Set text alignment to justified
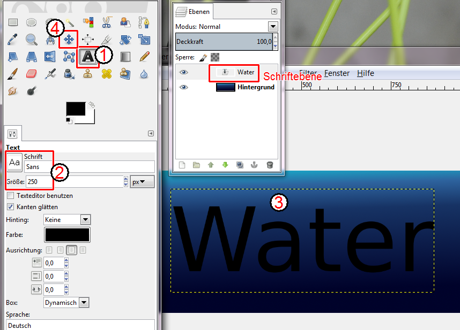Screen dimensions: 460x330 (83, 250)
